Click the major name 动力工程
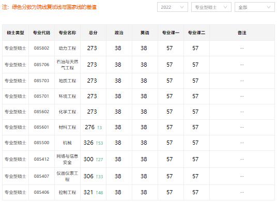The height and width of the screenshot is (202, 277). coord(68,48)
